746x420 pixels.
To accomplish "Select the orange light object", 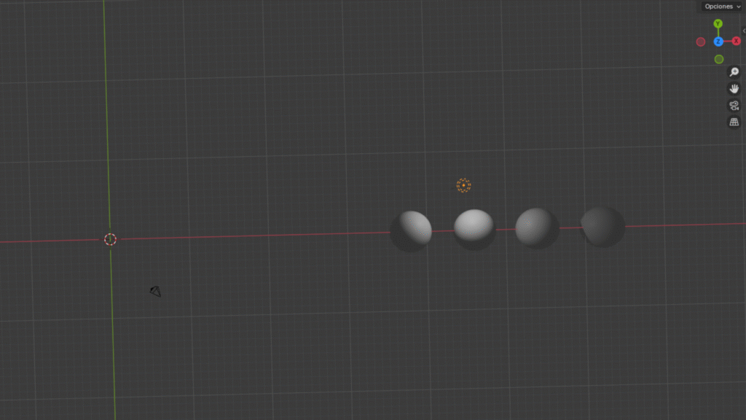I will (463, 185).
